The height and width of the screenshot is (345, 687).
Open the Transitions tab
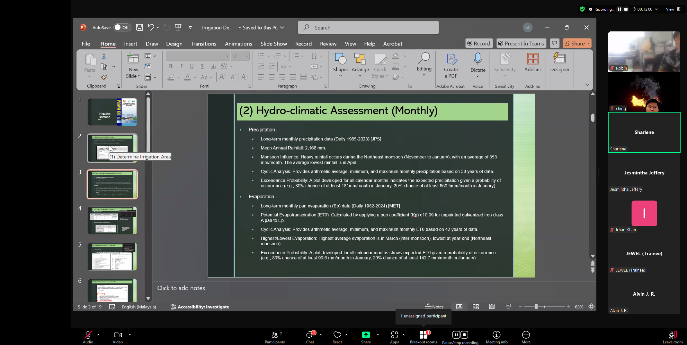(204, 44)
